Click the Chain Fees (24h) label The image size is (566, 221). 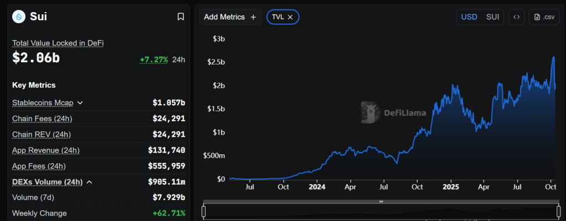(42, 118)
